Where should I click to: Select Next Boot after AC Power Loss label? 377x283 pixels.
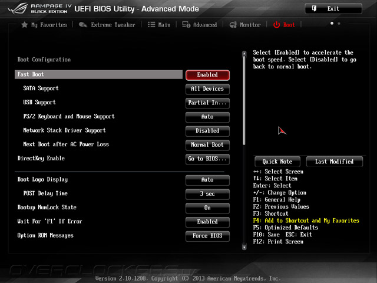[66, 144]
